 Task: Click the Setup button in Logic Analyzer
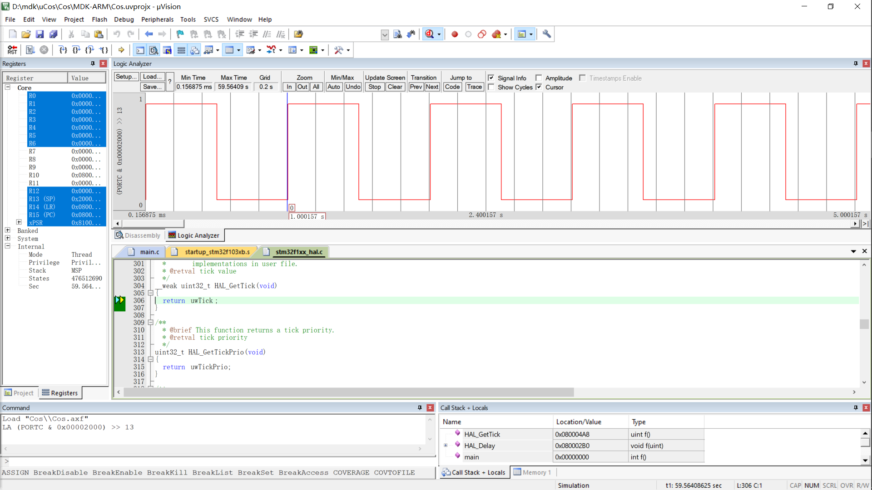[x=125, y=77]
